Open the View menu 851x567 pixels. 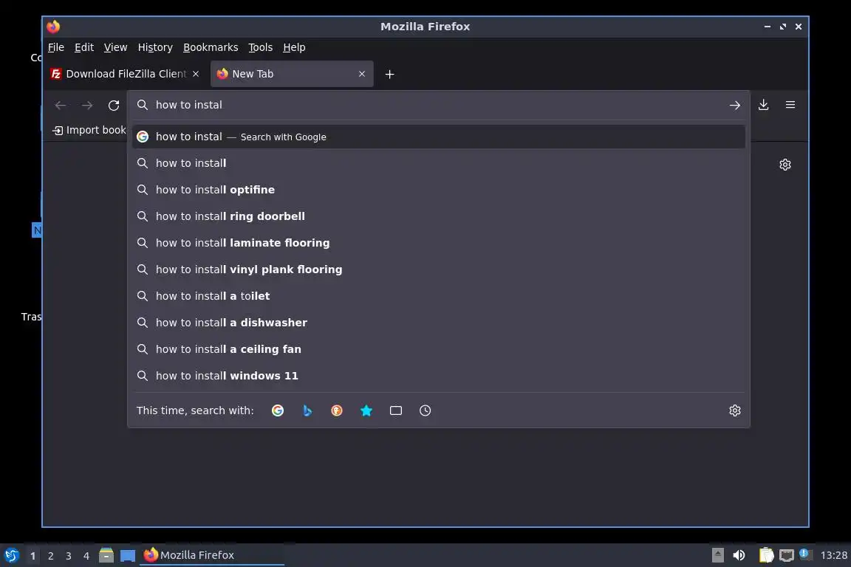pyautogui.click(x=115, y=47)
